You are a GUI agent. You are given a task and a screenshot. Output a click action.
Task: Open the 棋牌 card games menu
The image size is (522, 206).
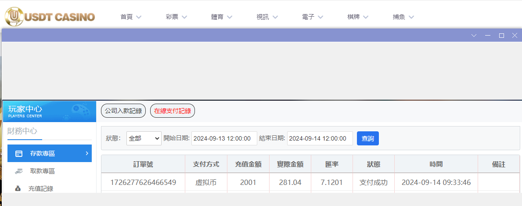pos(358,17)
